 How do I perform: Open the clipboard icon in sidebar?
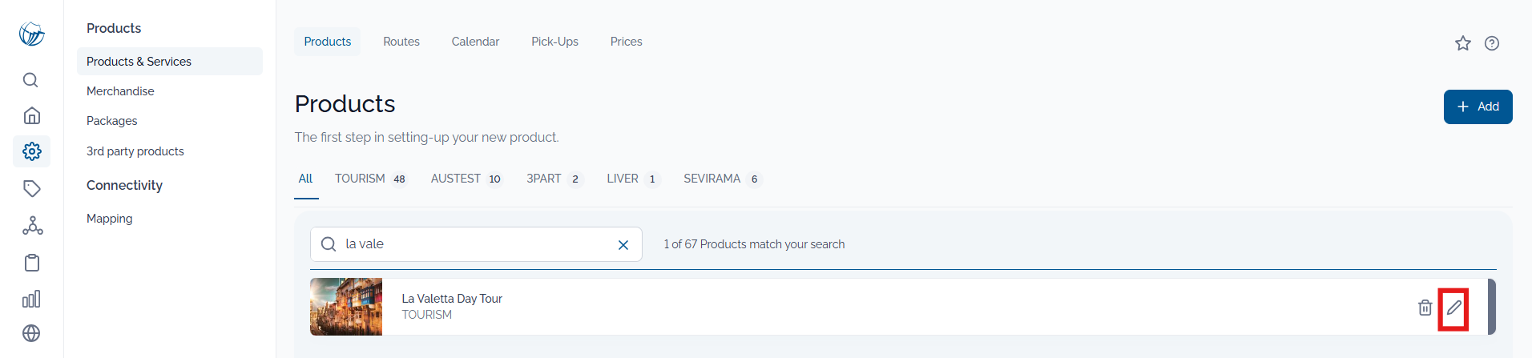(31, 263)
